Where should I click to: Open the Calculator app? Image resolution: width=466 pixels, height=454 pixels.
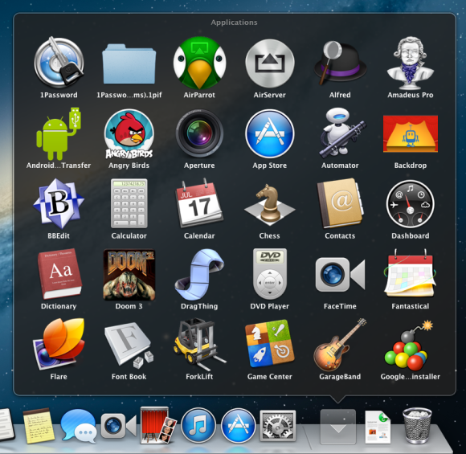[x=129, y=203]
